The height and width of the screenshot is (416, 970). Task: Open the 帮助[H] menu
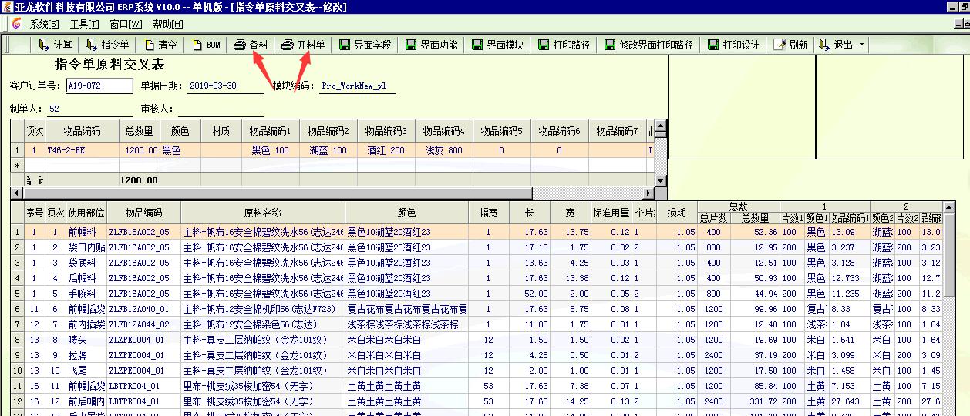click(168, 24)
